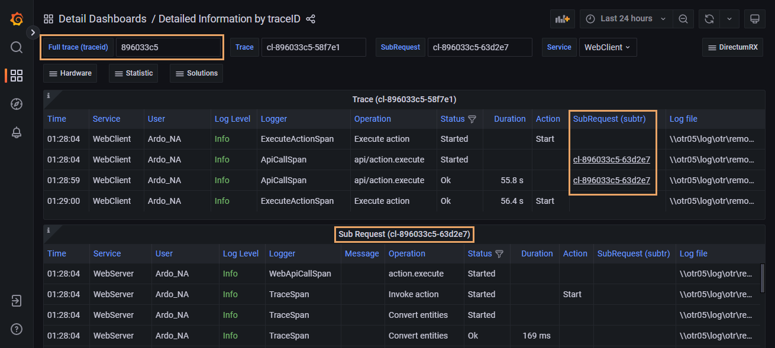Image resolution: width=775 pixels, height=348 pixels.
Task: Open the first cl-896033c5-63d2e7 subrequest link
Action: click(611, 160)
